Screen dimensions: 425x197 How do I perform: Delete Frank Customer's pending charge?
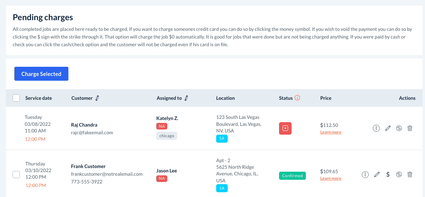[x=410, y=175]
